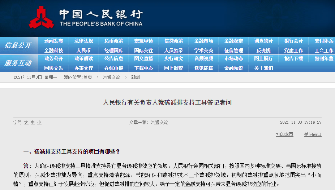Go to the 金融市场 section
Image resolution: width=335 pixels, height=190 pixels.
203,41
